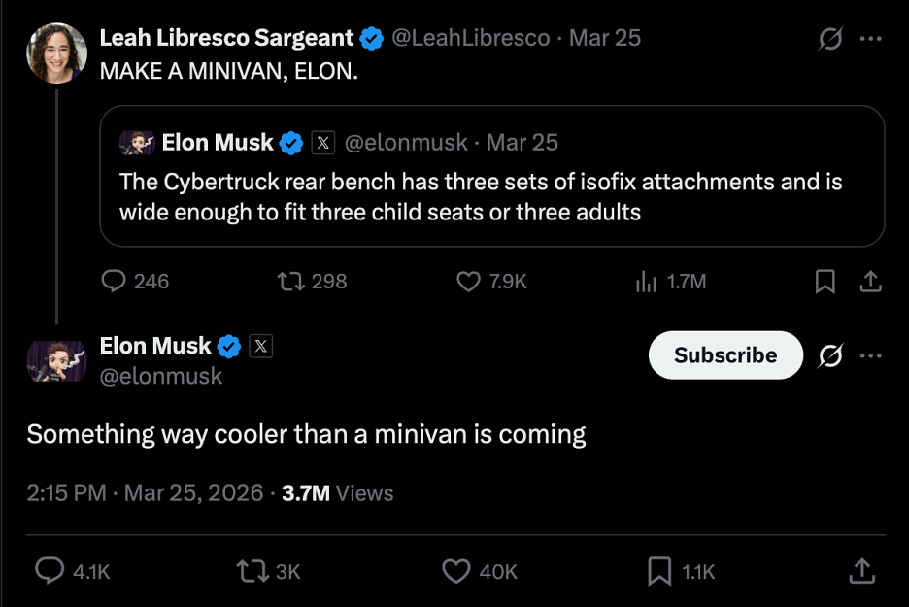Click Grok icon on Leah's tweet
This screenshot has height=607, width=909.
pyautogui.click(x=829, y=39)
